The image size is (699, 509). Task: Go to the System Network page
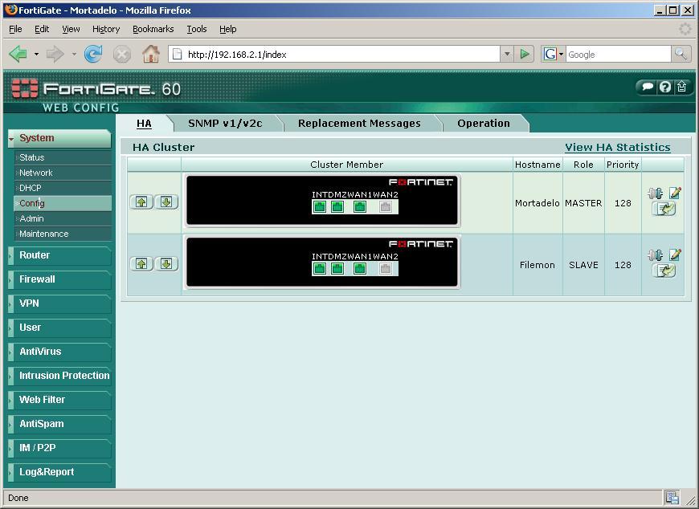click(x=63, y=173)
